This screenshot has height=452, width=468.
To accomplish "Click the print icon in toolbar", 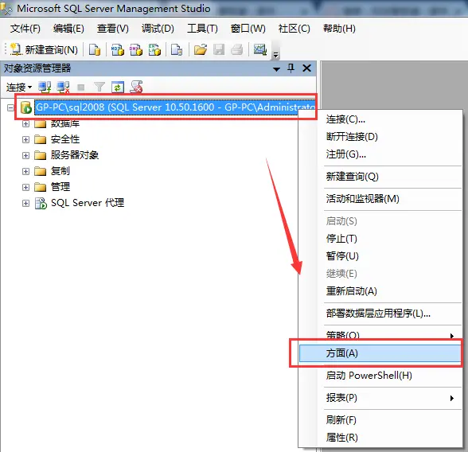I will [237, 49].
